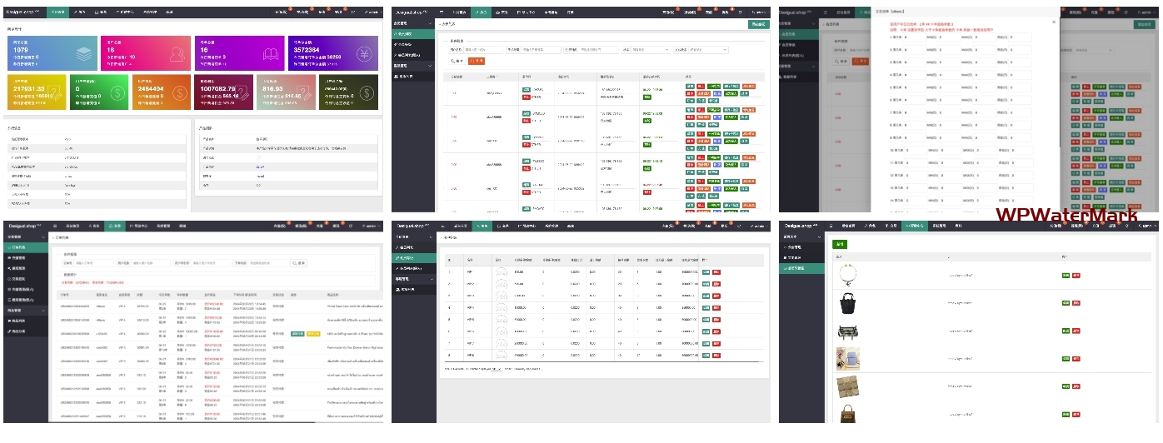Collapse the 交易管理 sidebar group on the order list page

click(43, 237)
